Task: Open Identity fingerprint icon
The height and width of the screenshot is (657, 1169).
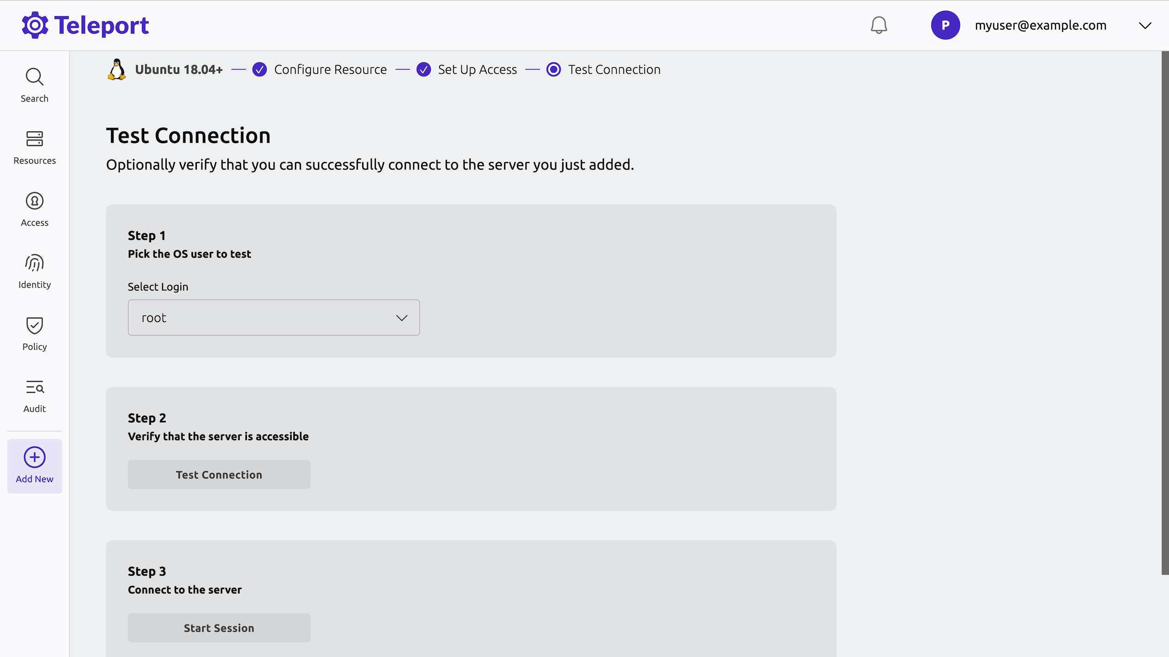Action: pyautogui.click(x=35, y=263)
